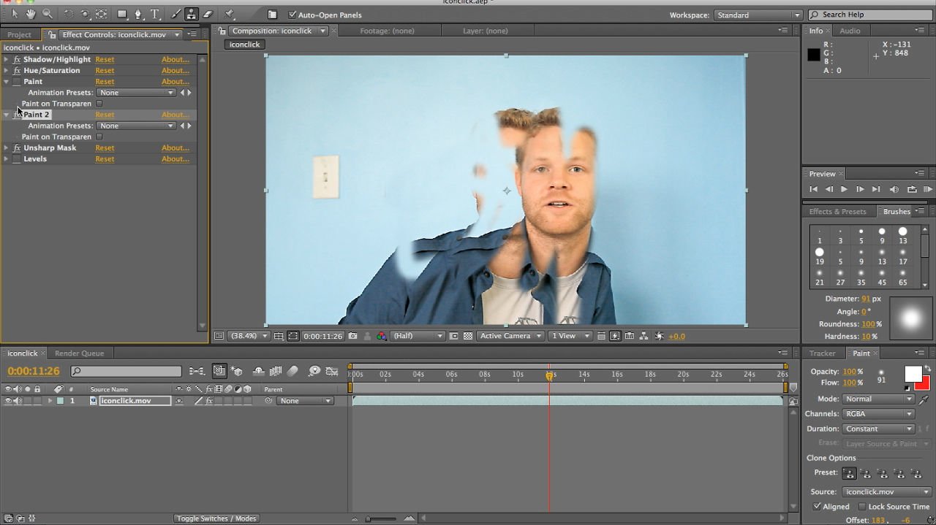The height and width of the screenshot is (525, 936).
Task: Mute audio in Preview panel
Action: tap(894, 189)
